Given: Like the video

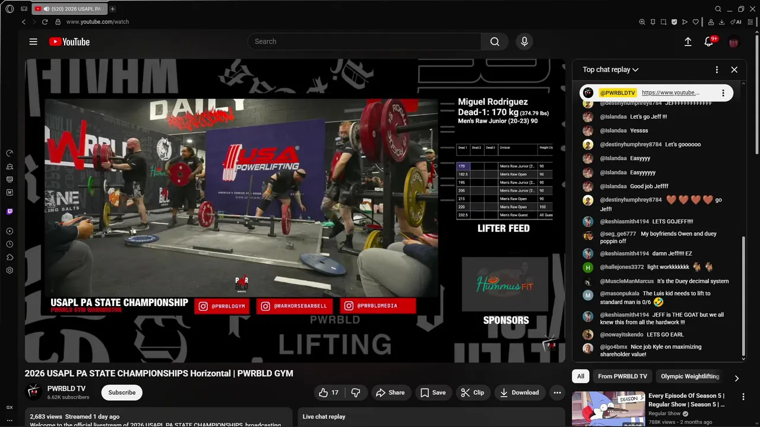Looking at the screenshot, I should 329,393.
